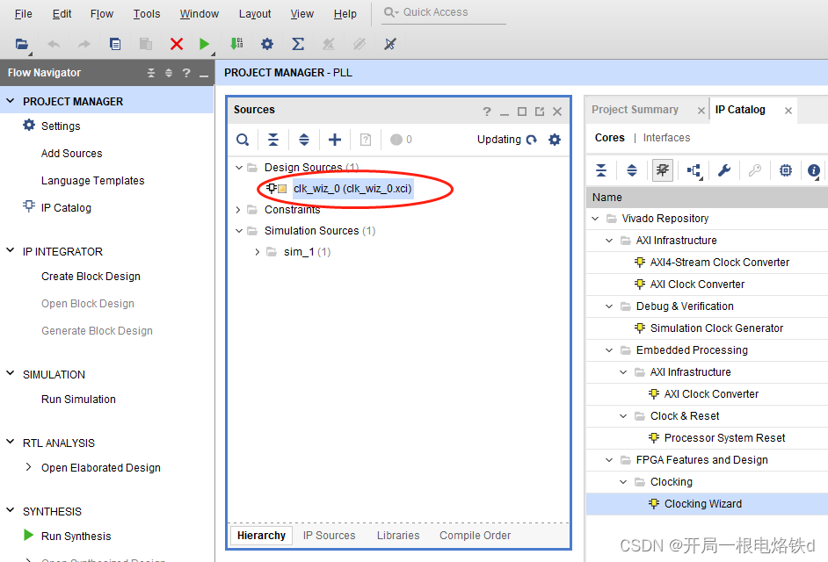
Task: Click the Undo arrow in main toolbar
Action: tap(54, 44)
